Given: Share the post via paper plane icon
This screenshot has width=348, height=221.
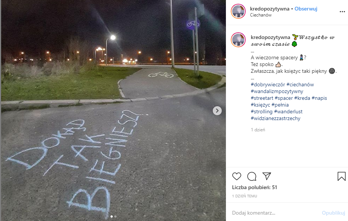Looking at the screenshot, I should pyautogui.click(x=267, y=176).
